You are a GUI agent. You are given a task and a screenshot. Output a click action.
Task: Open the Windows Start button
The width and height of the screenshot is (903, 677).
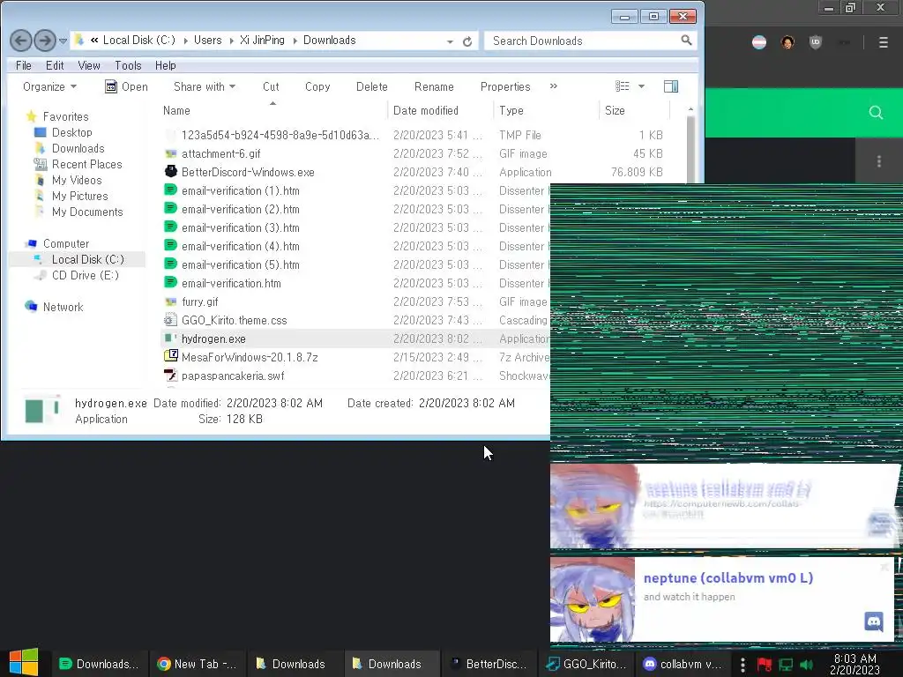coord(24,662)
